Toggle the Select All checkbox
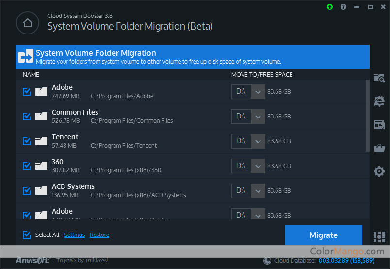 27,235
